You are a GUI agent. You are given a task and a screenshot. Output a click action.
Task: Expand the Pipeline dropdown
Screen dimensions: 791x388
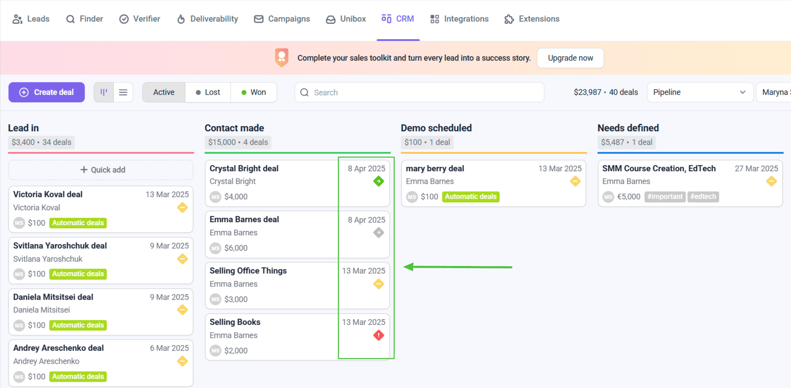(x=699, y=92)
